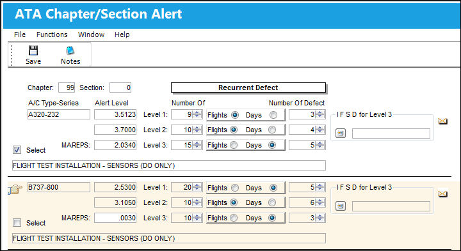Click the Alert Level field 3.7000
Screen dimensions: 461x251
click(x=115, y=130)
